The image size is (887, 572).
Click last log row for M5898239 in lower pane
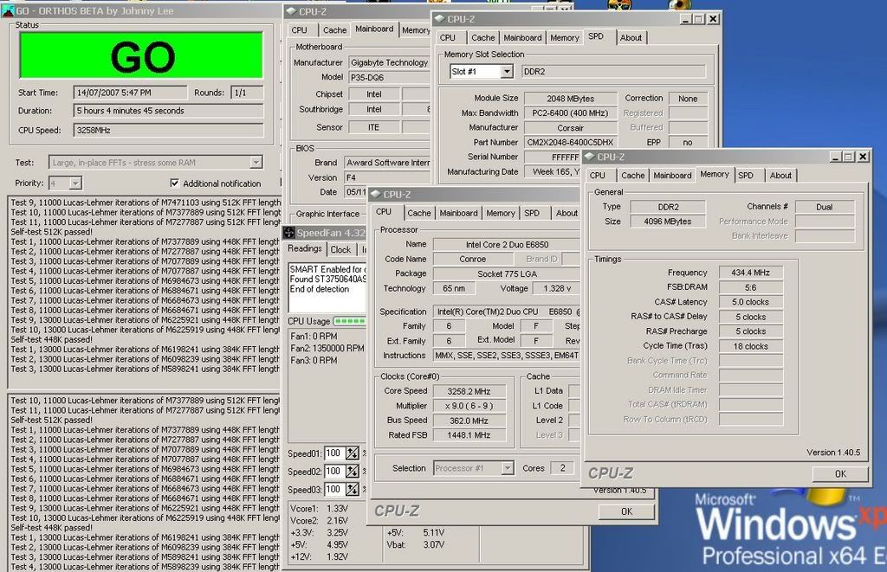(x=146, y=567)
